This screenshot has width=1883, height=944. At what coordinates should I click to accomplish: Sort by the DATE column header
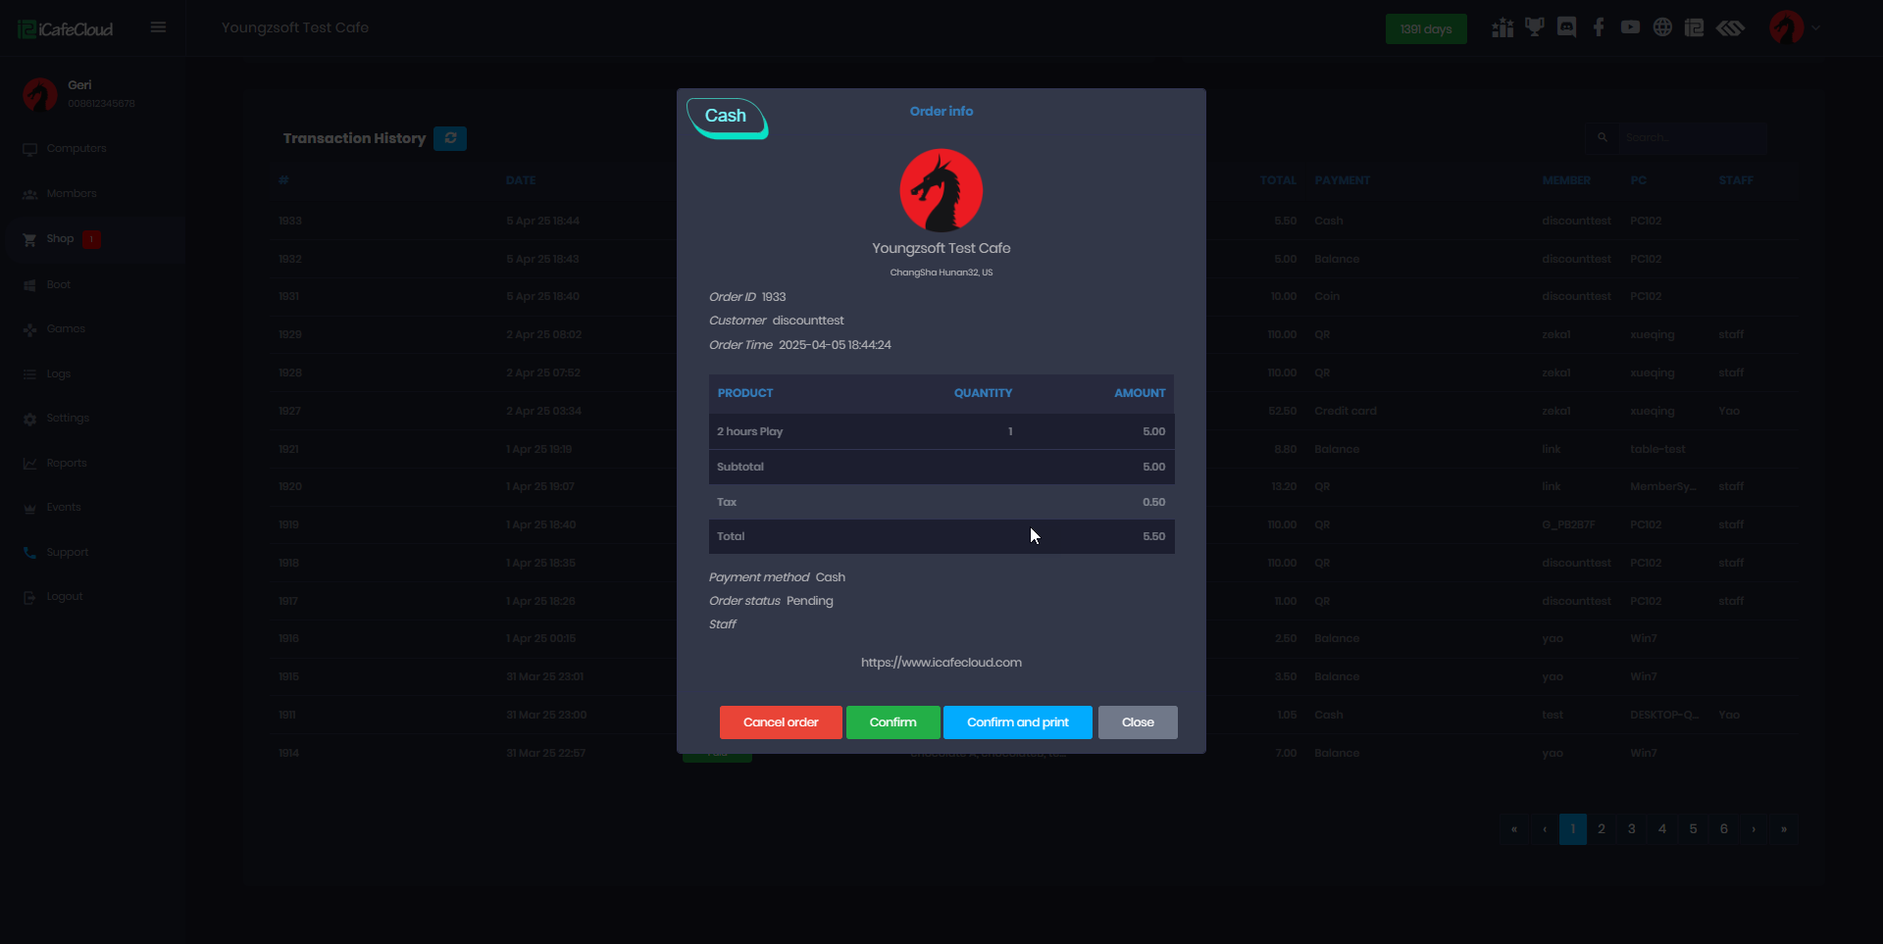click(521, 180)
